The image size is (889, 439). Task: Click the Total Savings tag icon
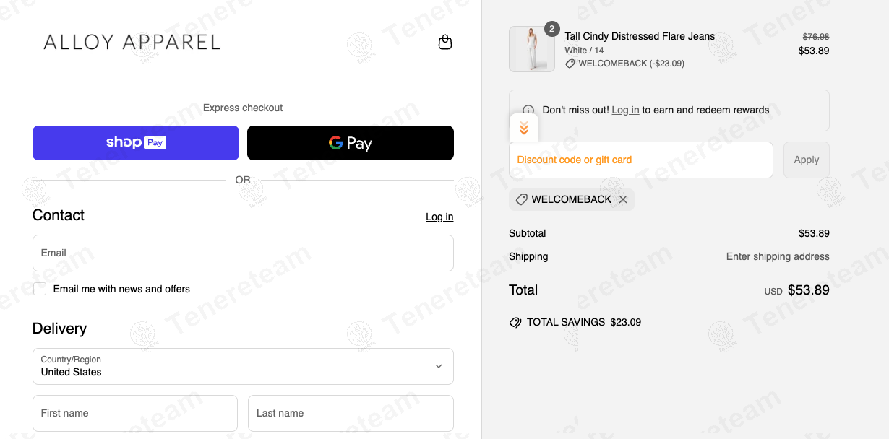click(x=515, y=322)
